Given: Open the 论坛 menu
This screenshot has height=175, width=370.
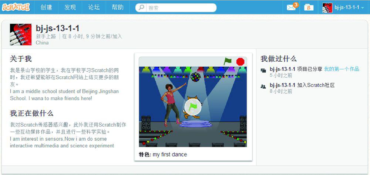Looking at the screenshot, I should pyautogui.click(x=94, y=7).
